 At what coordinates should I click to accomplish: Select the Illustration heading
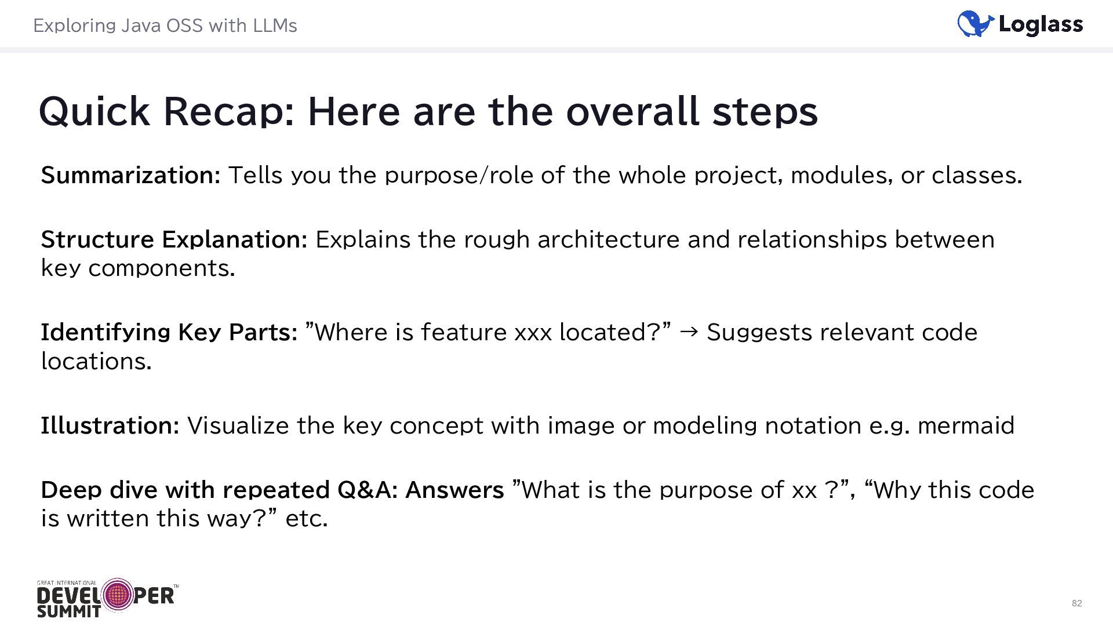tap(110, 425)
